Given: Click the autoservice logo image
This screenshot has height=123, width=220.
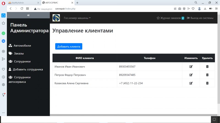Looking at the screenshot, I should point(56,18).
